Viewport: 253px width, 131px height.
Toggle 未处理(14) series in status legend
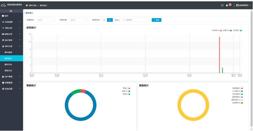pos(216,30)
